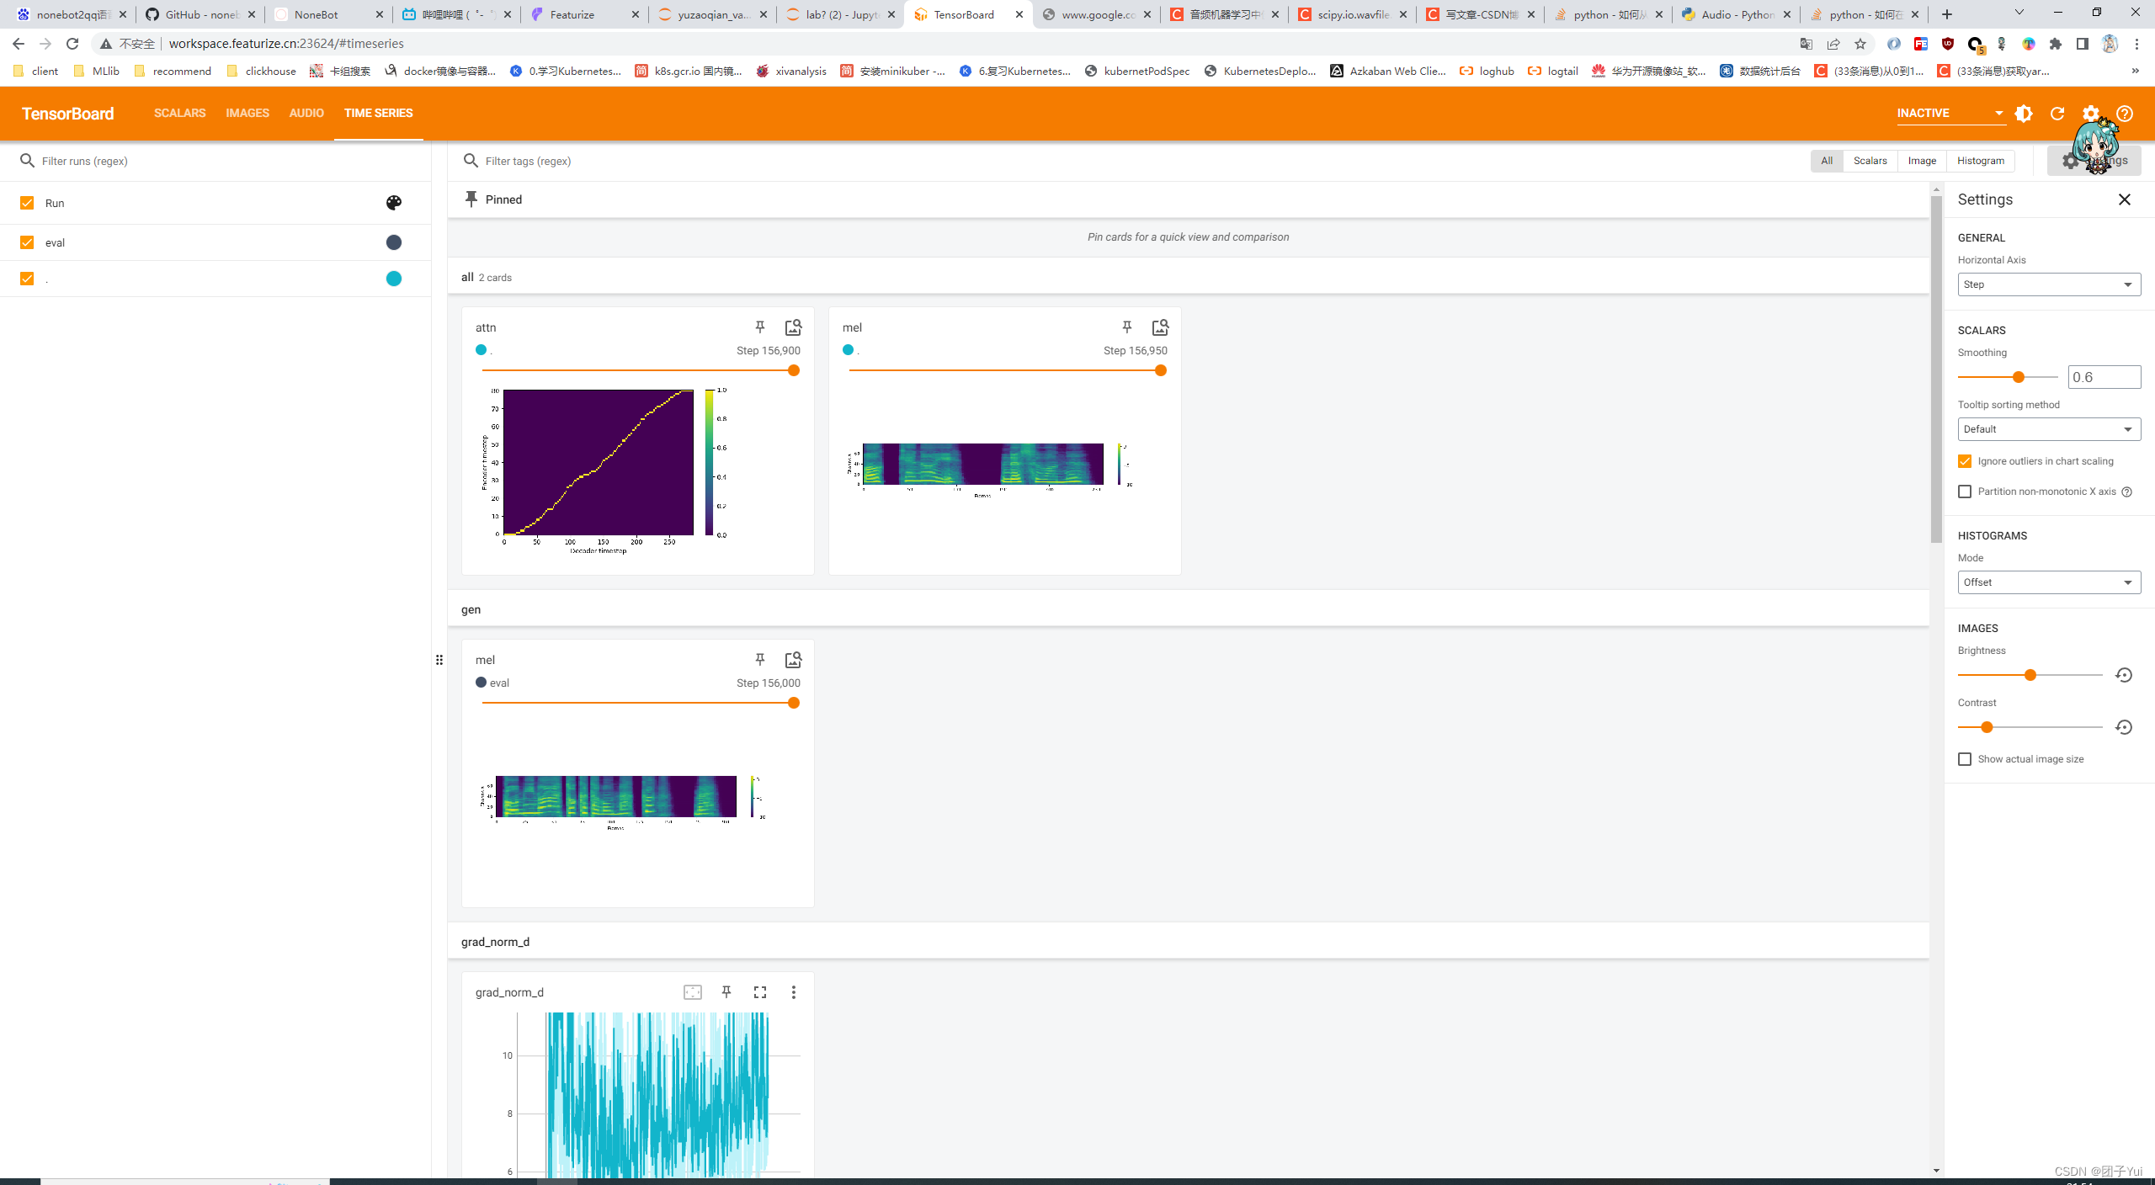Expand grad_norm_d chart to full size
This screenshot has width=2155, height=1185.
[759, 992]
